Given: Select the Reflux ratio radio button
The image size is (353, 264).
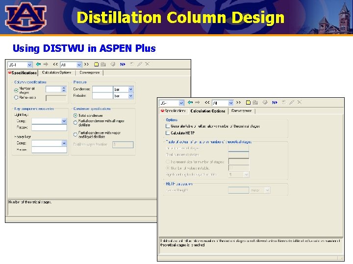Looking at the screenshot, I should coord(16,97).
